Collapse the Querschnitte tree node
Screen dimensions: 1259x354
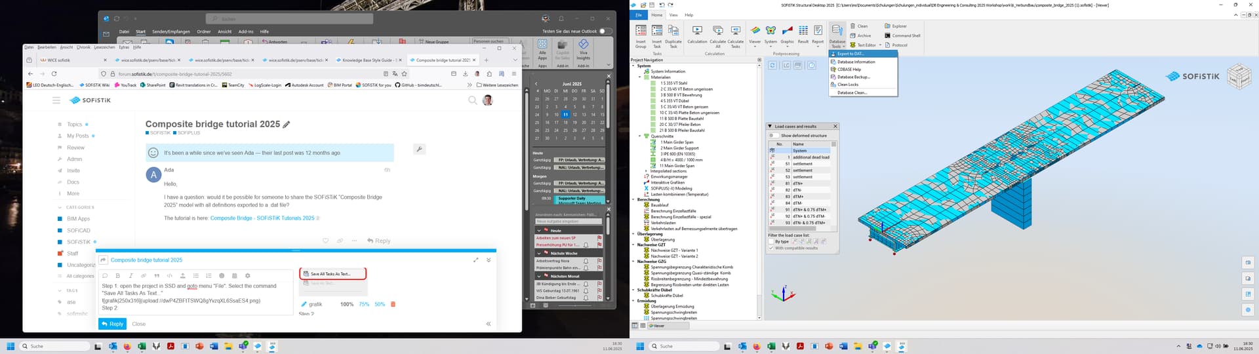[x=639, y=136]
